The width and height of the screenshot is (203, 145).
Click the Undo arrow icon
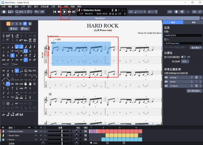36,12
